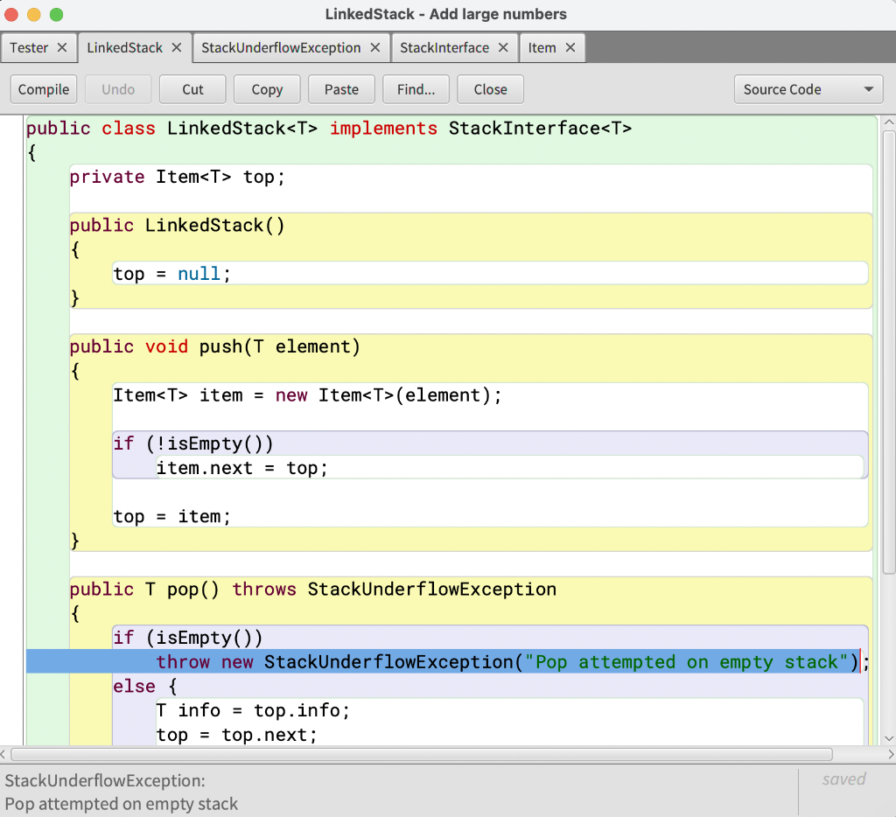Click the saved status indicator
Viewport: 896px width, 817px height.
tap(844, 779)
